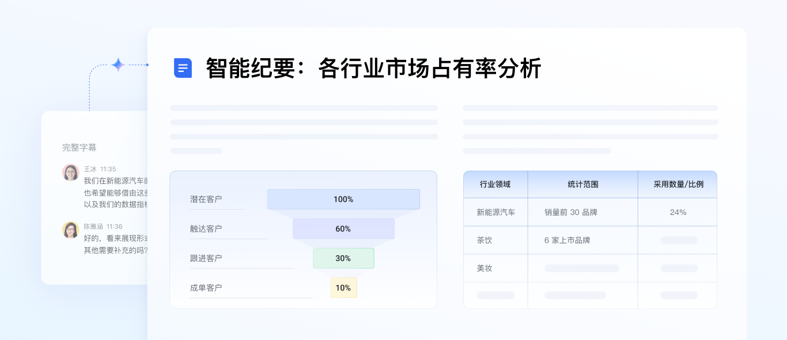The height and width of the screenshot is (340, 787).
Task: Select the 茶饮 row label
Action: tap(485, 240)
